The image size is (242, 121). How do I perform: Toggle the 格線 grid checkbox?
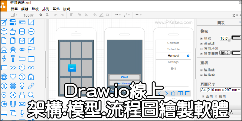point(201,39)
